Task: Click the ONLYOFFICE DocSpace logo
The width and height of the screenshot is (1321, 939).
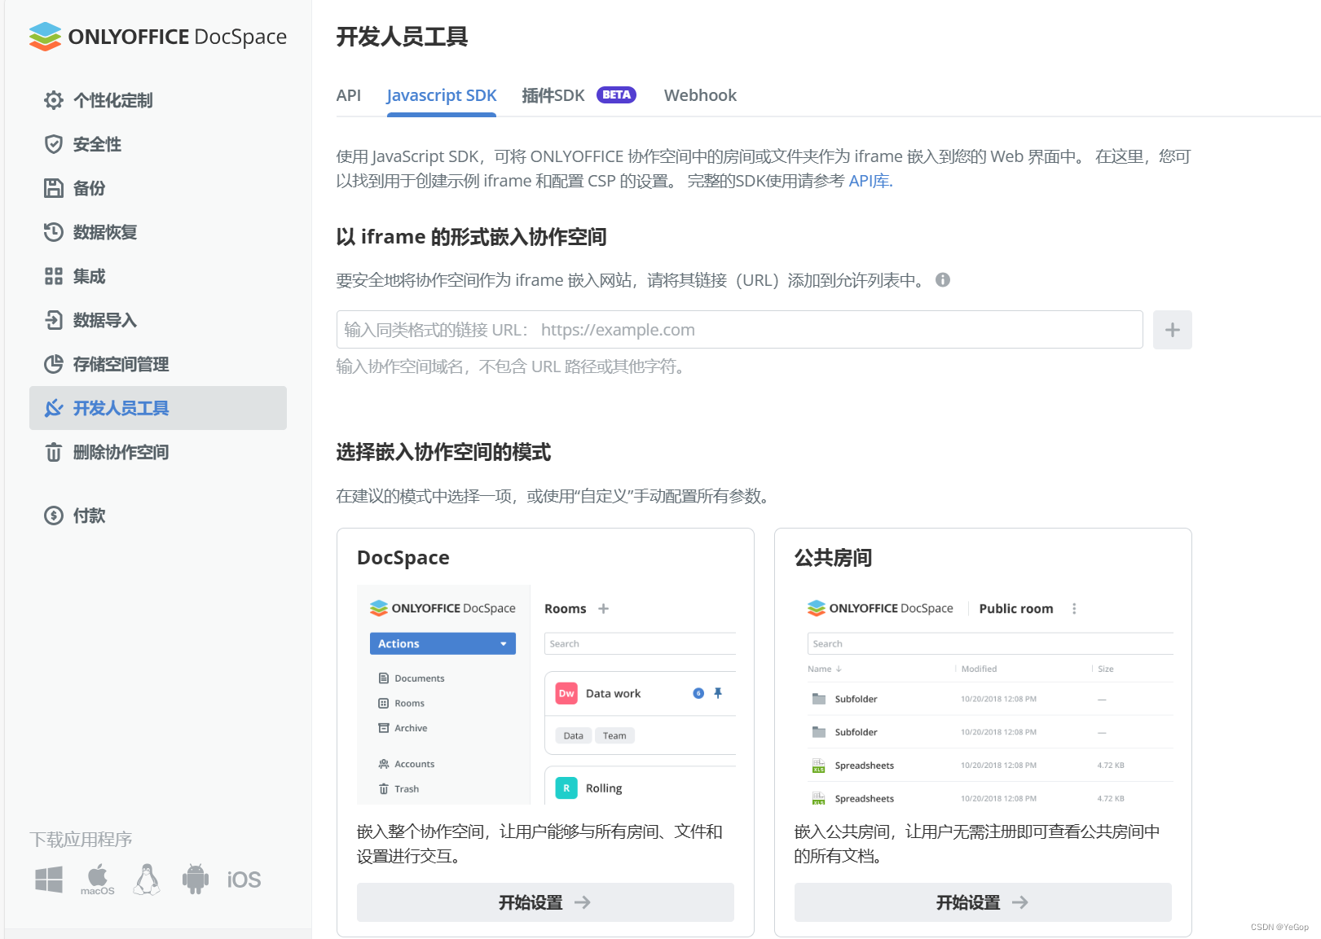Action: (157, 37)
